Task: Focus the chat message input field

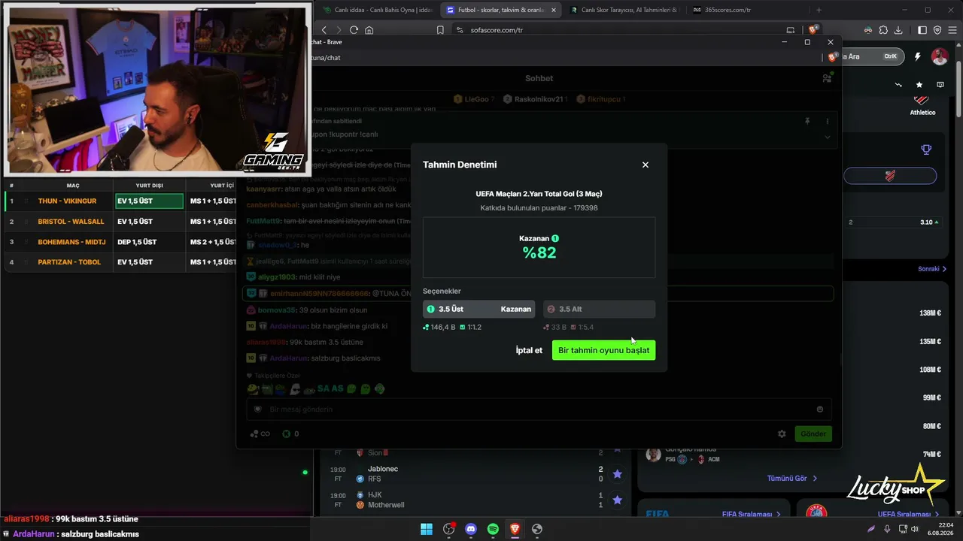Action: pos(539,410)
